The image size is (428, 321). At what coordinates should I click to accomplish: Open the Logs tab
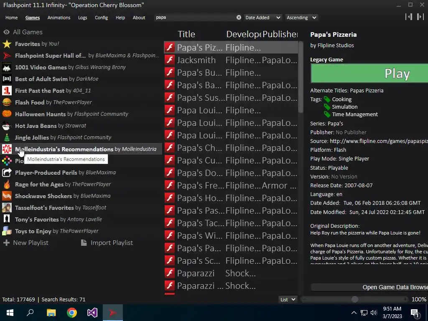[82, 18]
